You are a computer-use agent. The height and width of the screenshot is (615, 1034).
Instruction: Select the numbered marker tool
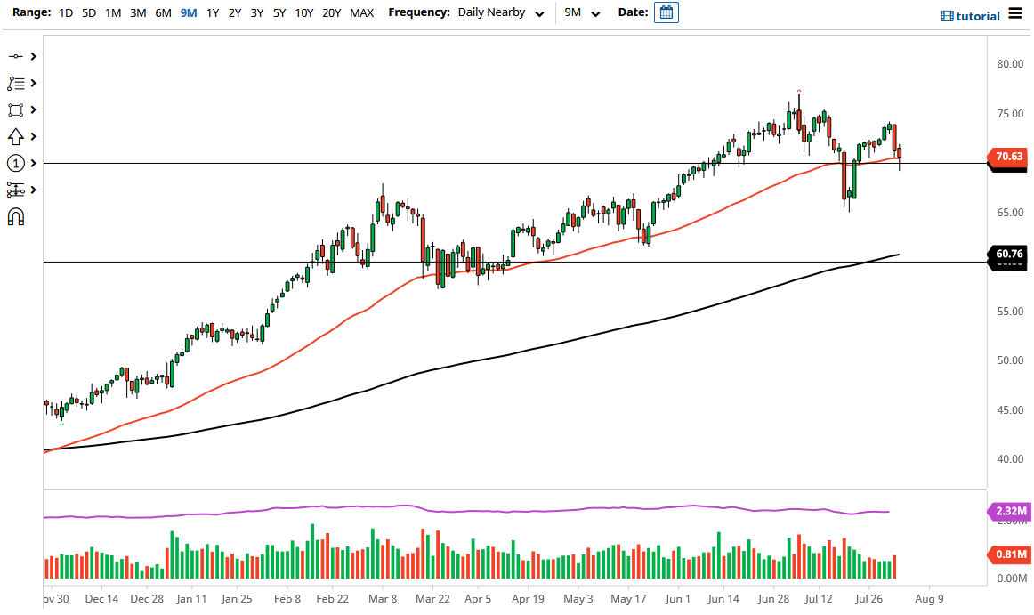pyautogui.click(x=16, y=163)
